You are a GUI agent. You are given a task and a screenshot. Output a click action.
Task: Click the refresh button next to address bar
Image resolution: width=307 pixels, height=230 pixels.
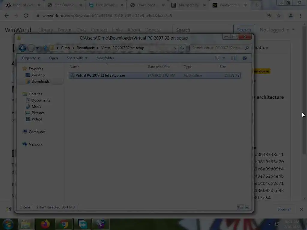pos(182,48)
